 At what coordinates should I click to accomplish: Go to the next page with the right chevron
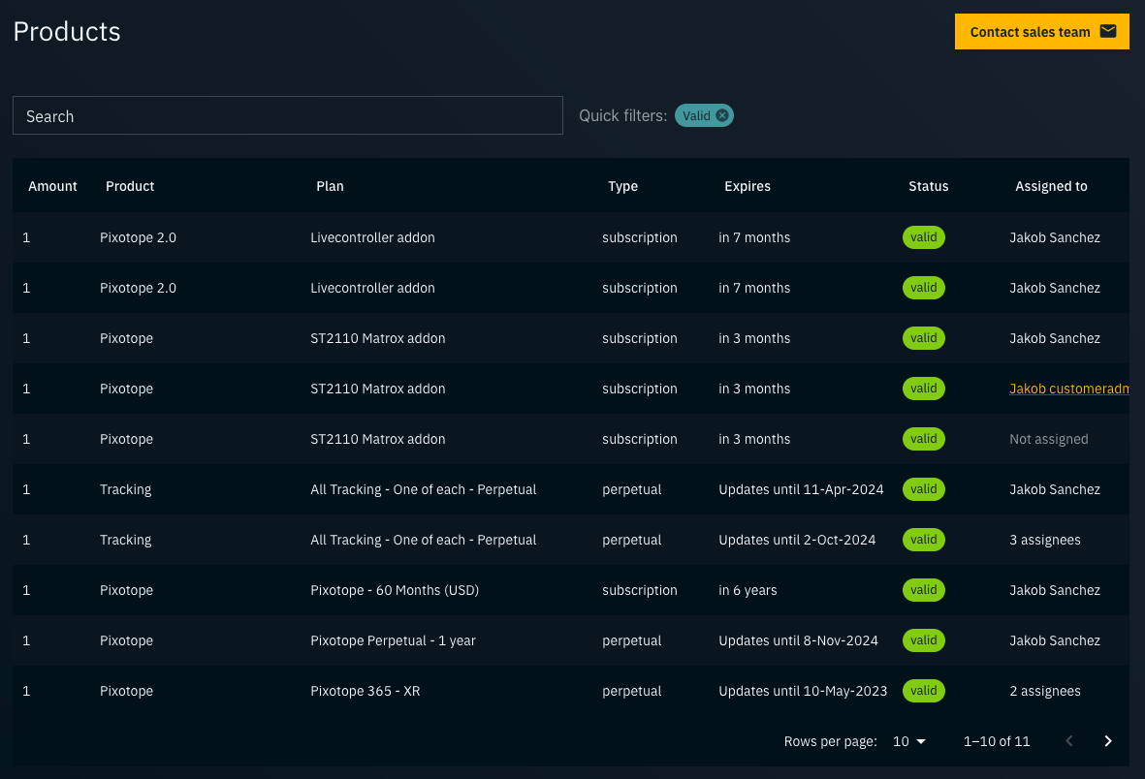1107,740
